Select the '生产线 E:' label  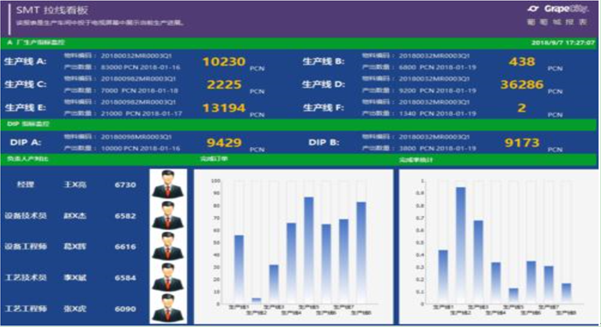tap(25, 108)
